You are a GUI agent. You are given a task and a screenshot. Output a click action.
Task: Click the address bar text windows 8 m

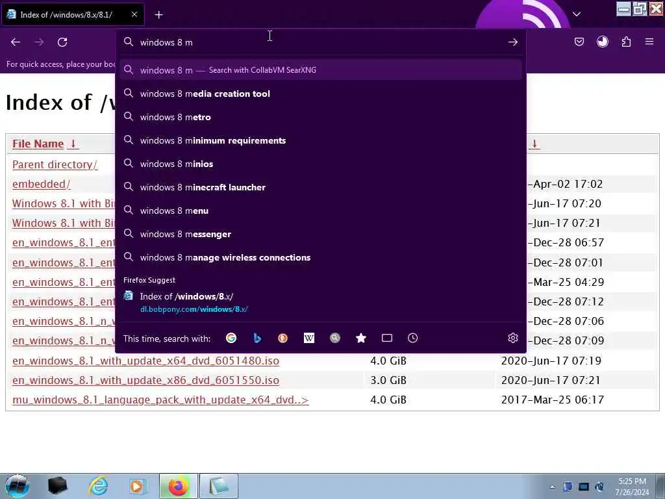[x=166, y=42]
